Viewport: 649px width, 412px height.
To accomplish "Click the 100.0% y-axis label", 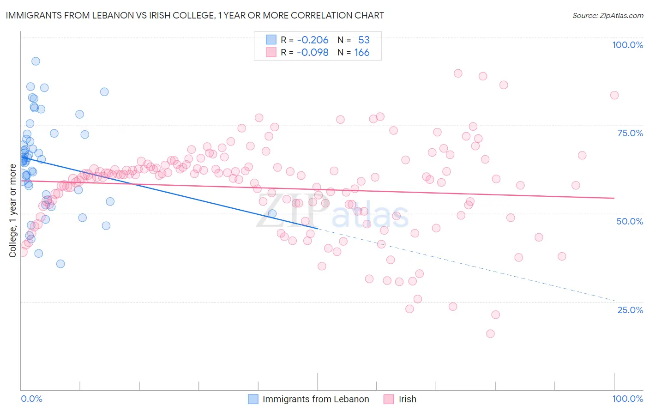I will pos(628,45).
